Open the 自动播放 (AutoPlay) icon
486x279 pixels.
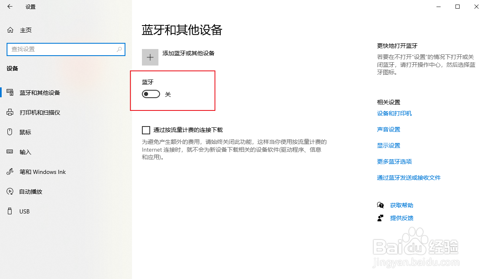coord(9,191)
